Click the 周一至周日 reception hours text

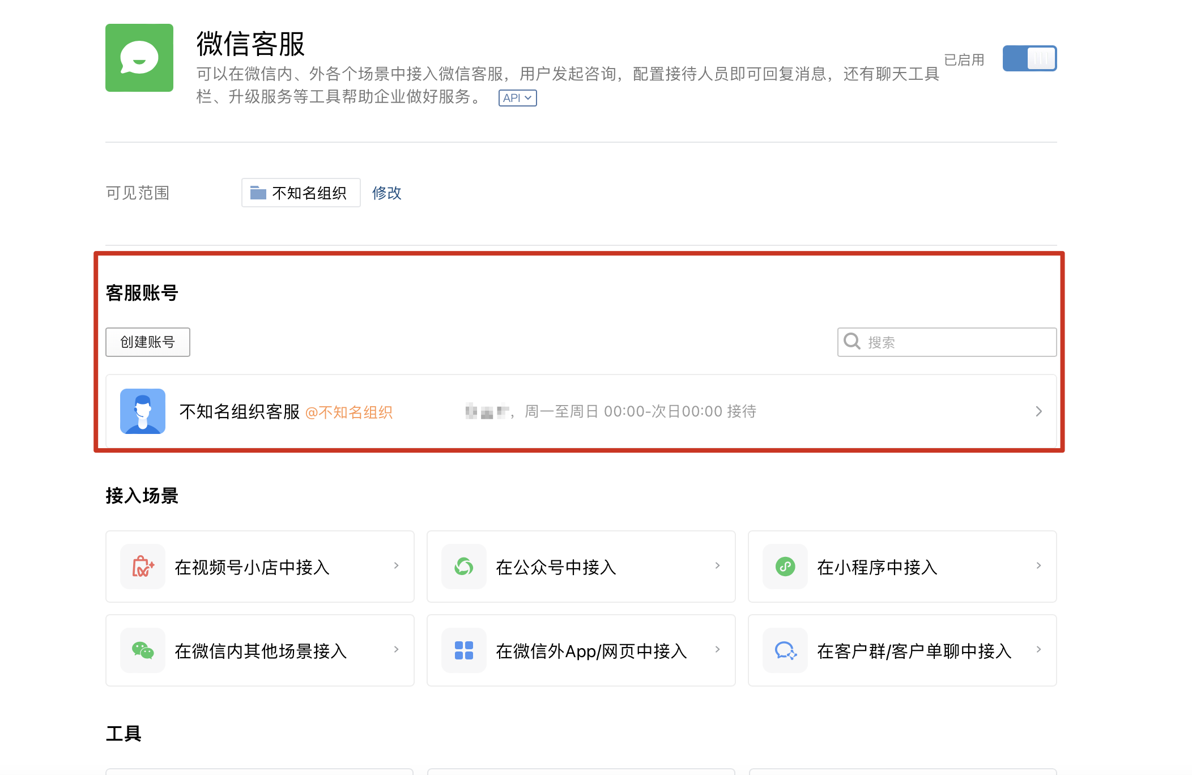(641, 411)
